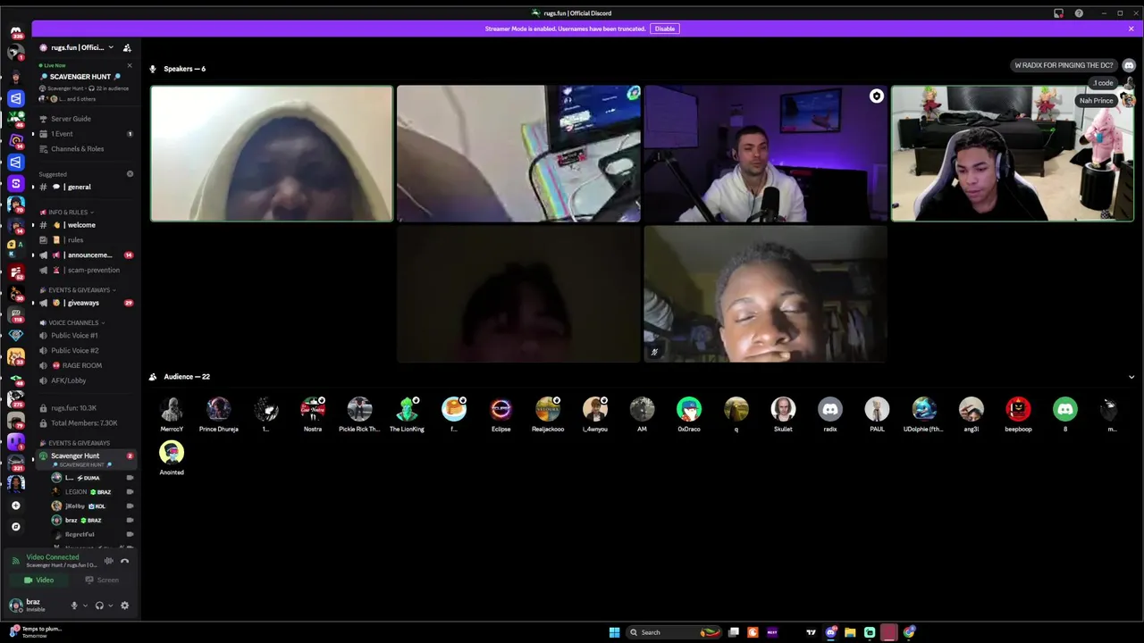Open the headphones output options arrow
Screen dimensions: 1144x643
[111, 605]
